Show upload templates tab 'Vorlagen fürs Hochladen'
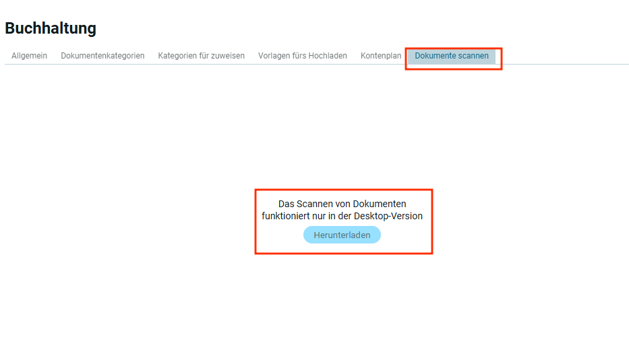The height and width of the screenshot is (341, 629). [x=302, y=56]
